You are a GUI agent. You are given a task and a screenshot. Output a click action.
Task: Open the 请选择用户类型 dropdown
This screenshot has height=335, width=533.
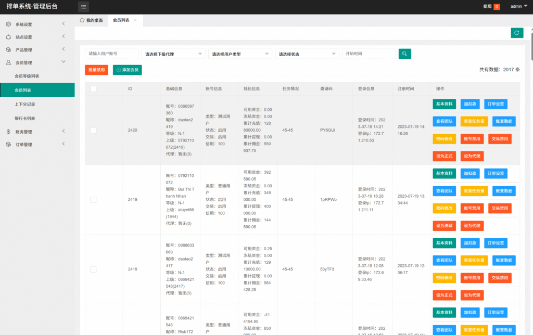tap(240, 54)
